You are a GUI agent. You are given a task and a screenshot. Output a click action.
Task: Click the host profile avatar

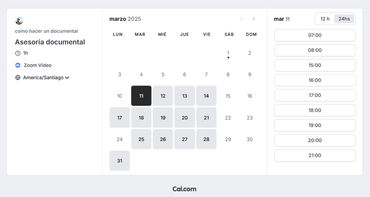click(19, 21)
